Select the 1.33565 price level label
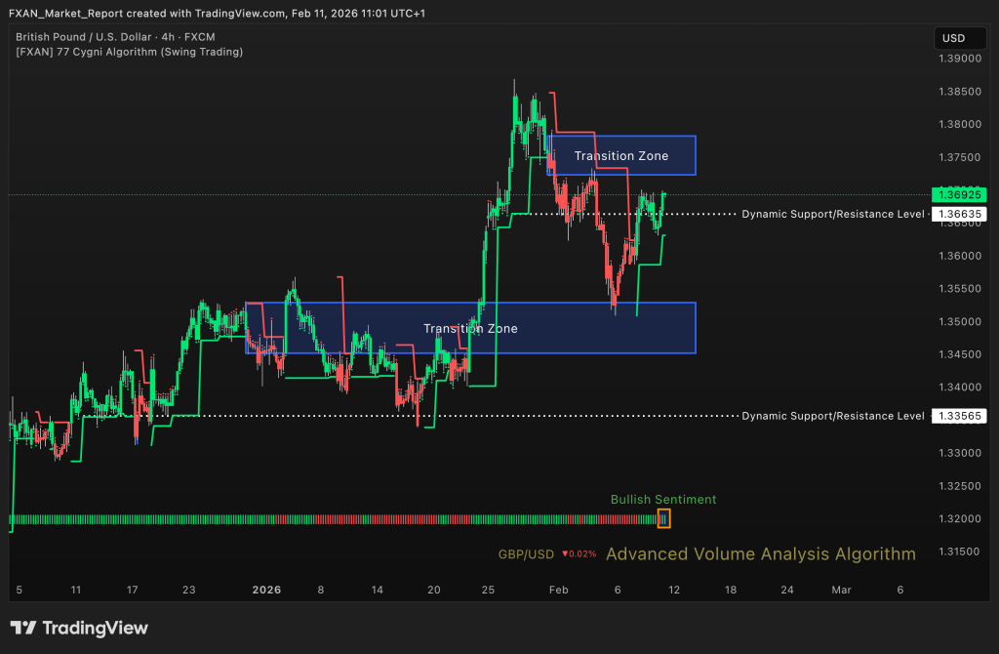This screenshot has height=654, width=999. [x=958, y=416]
